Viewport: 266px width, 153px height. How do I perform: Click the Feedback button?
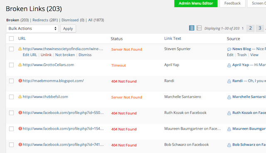[x=232, y=3]
